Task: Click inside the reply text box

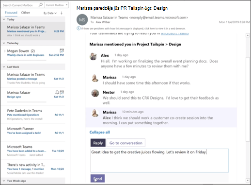Action: [159, 161]
